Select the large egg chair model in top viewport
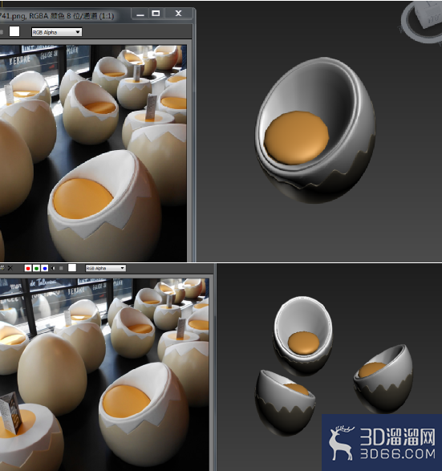442x471 pixels. click(x=315, y=130)
